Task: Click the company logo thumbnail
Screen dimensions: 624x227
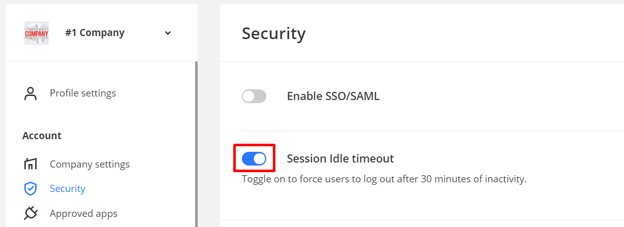Action: [37, 33]
